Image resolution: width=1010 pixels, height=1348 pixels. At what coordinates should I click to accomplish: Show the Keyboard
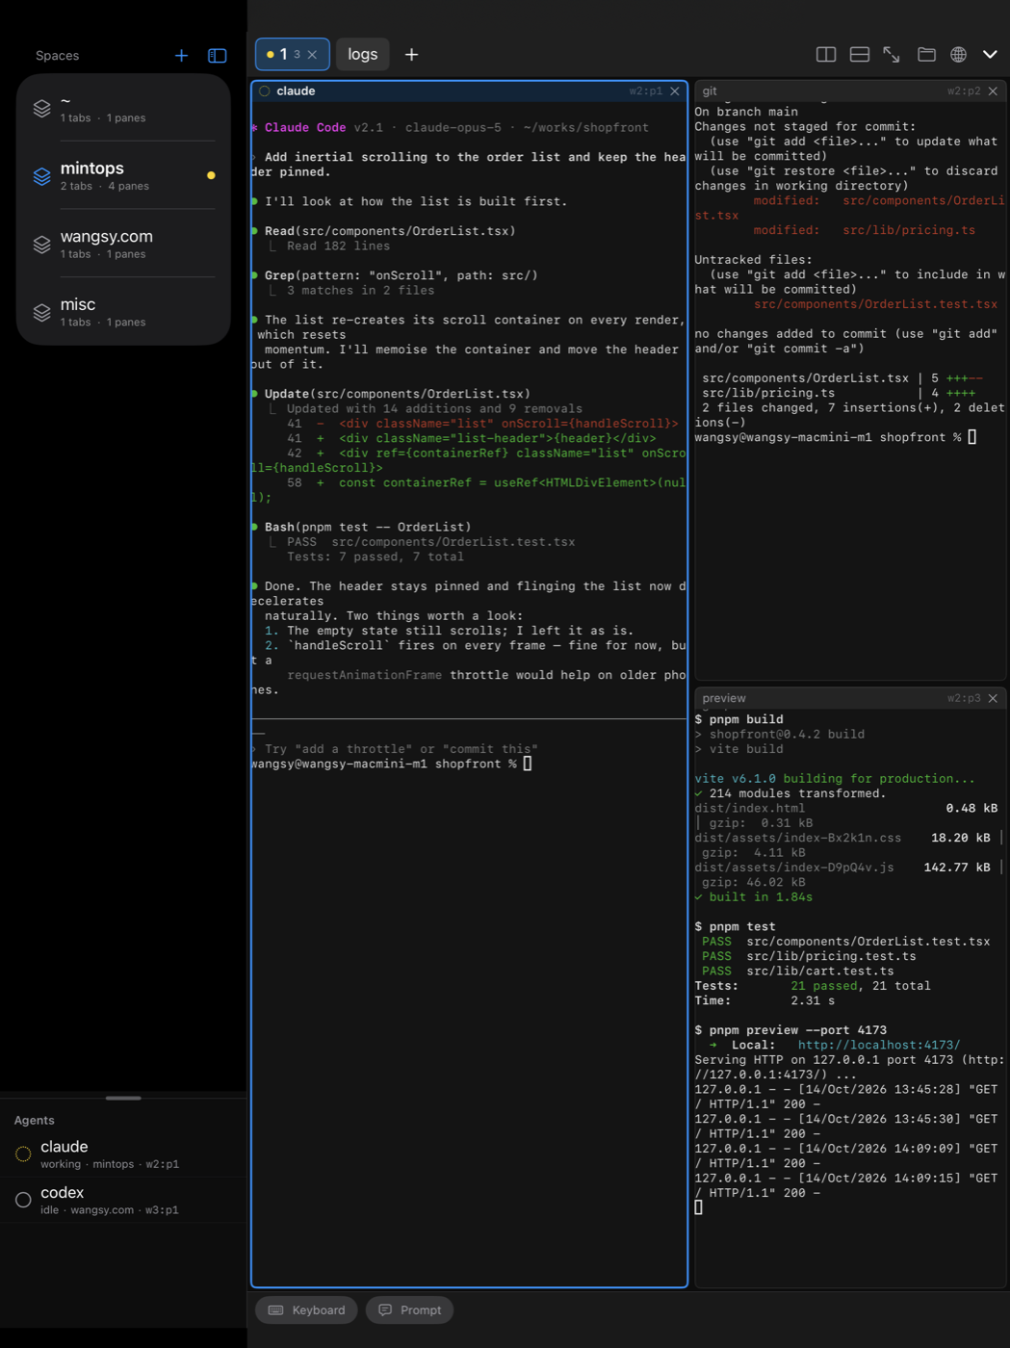(x=306, y=1310)
